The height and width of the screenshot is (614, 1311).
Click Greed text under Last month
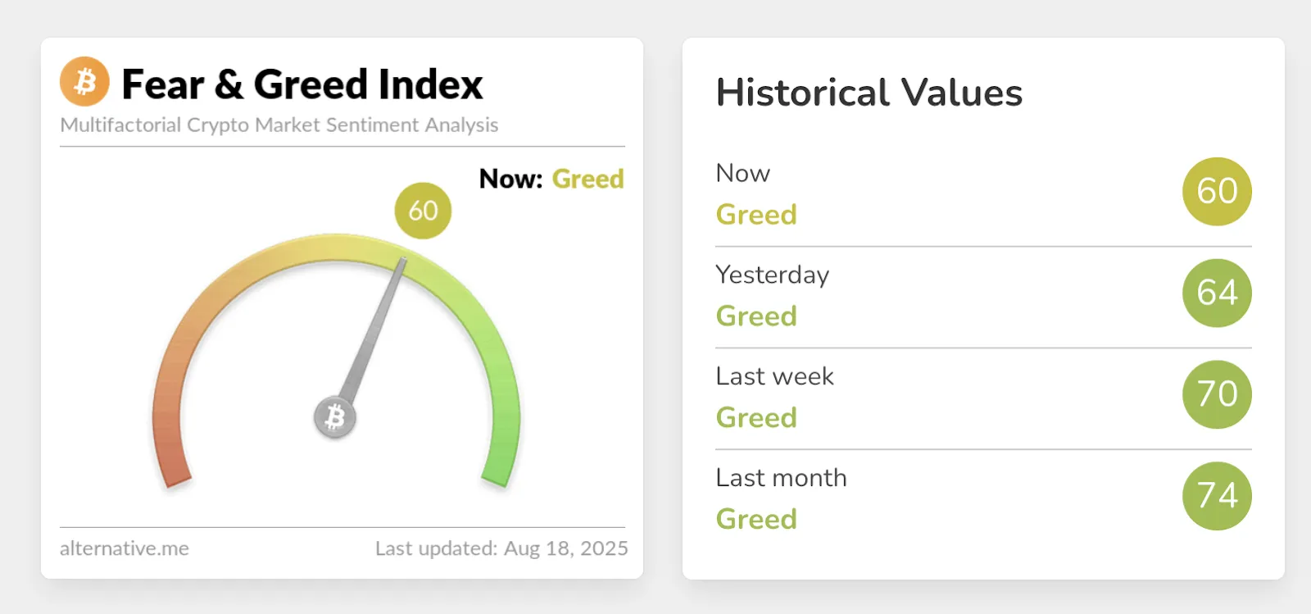(x=756, y=519)
